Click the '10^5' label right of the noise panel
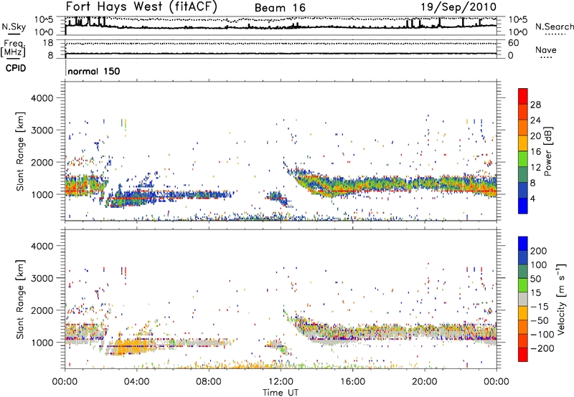The width and height of the screenshot is (574, 397). [517, 20]
